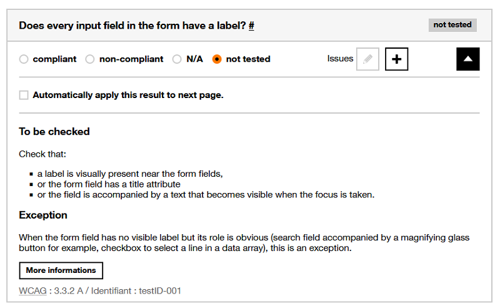Click the Issues label
This screenshot has width=500, height=306.
[x=340, y=59]
